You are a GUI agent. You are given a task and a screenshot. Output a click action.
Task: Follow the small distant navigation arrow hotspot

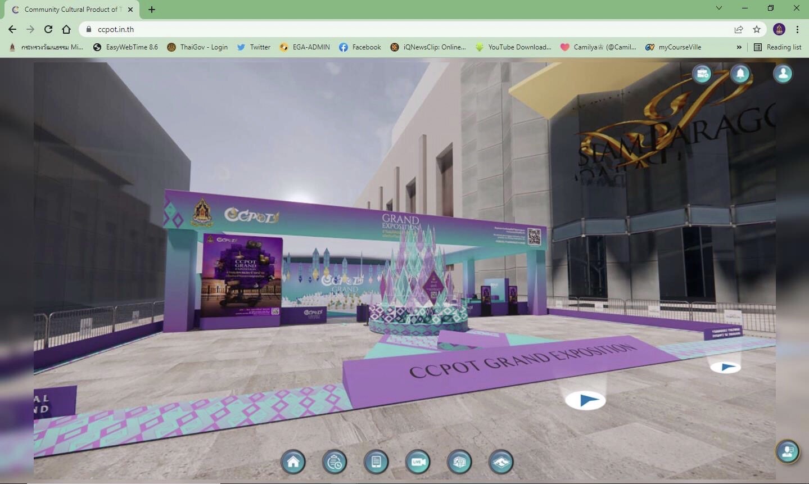tap(725, 368)
